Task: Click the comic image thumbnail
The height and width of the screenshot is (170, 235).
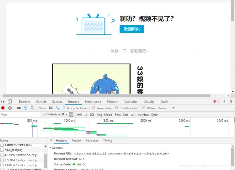Action: [x=91, y=79]
